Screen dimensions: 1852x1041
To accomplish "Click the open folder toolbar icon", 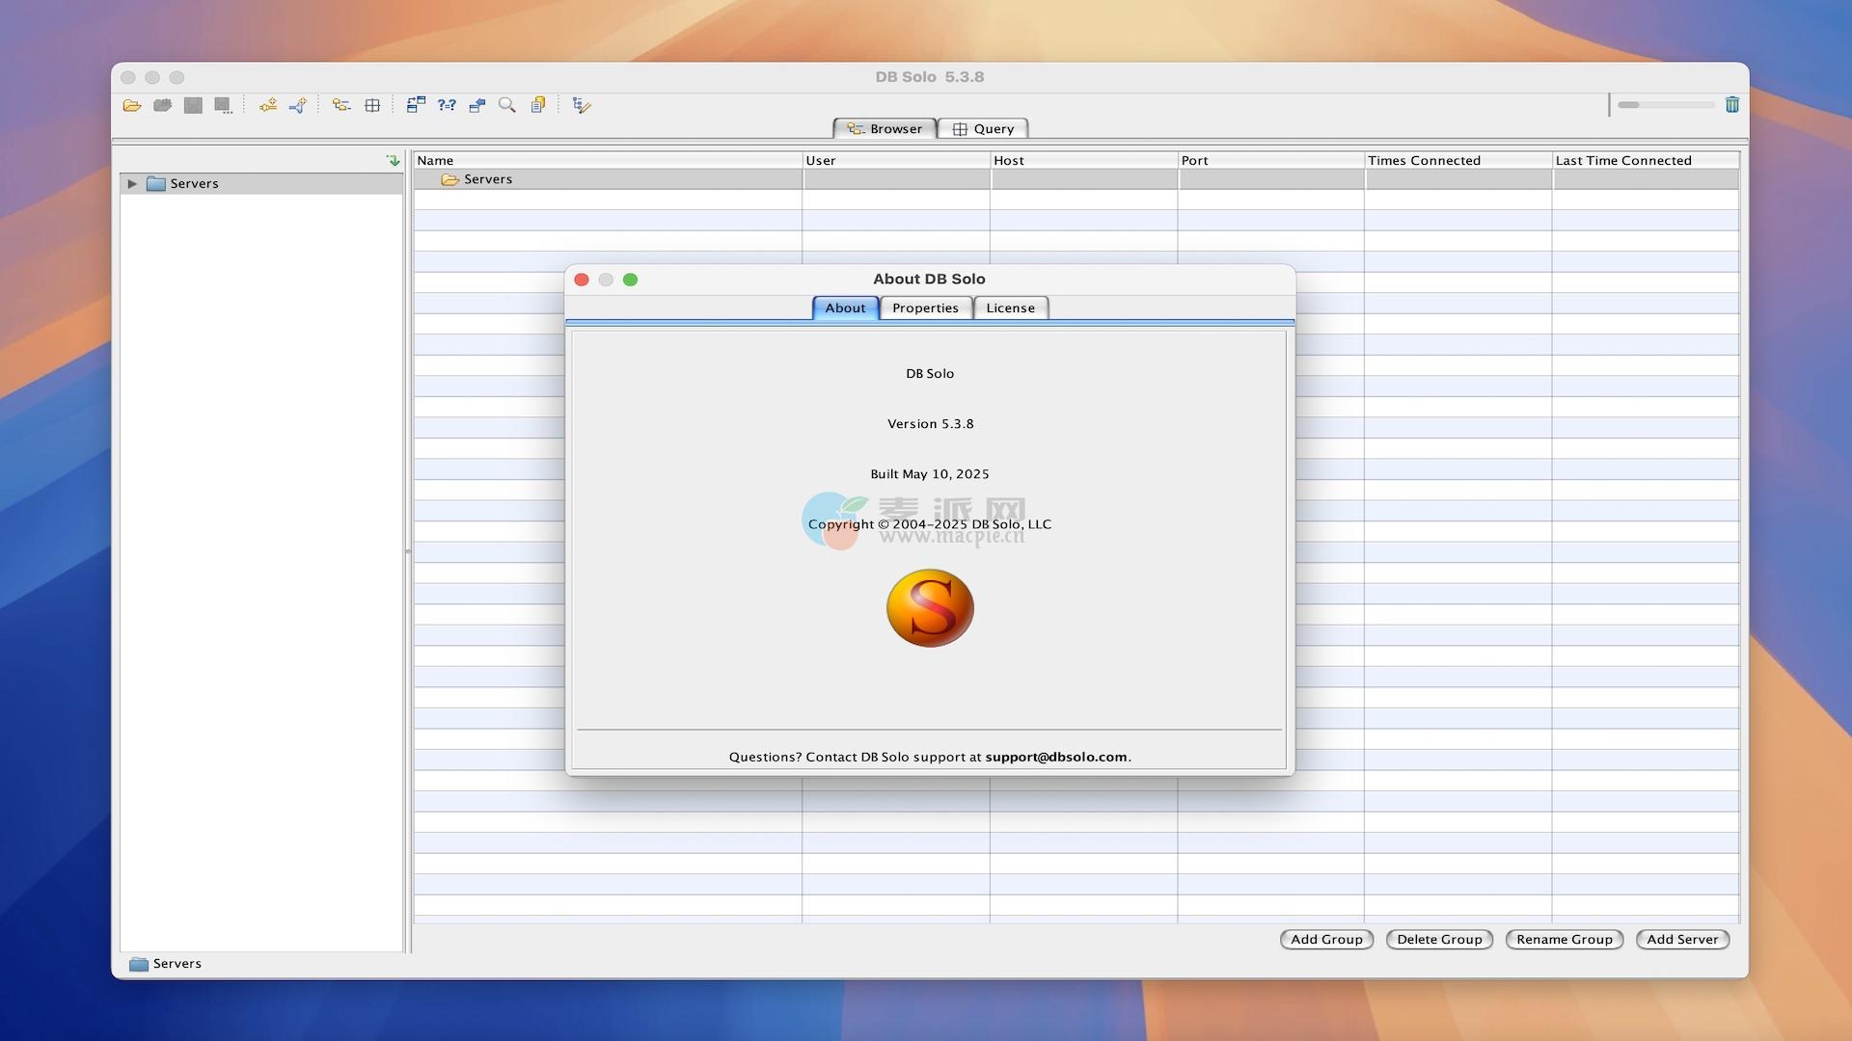I will tap(132, 105).
